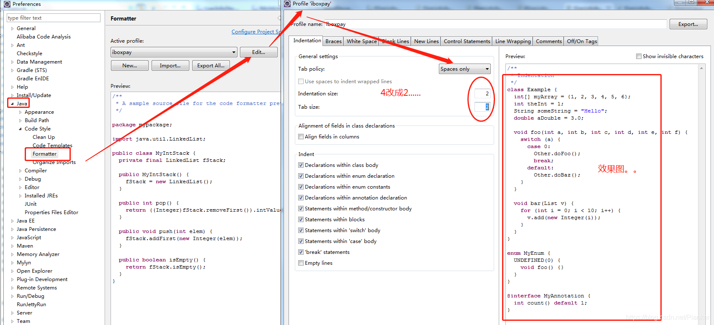
Task: Switch to the Control Statements tab
Action: click(x=467, y=41)
